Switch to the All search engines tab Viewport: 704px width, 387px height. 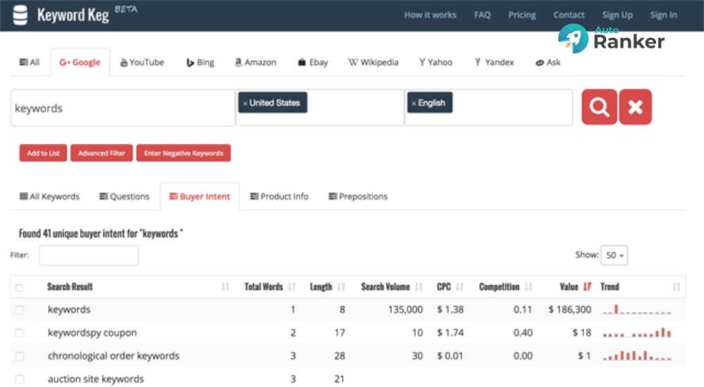29,63
